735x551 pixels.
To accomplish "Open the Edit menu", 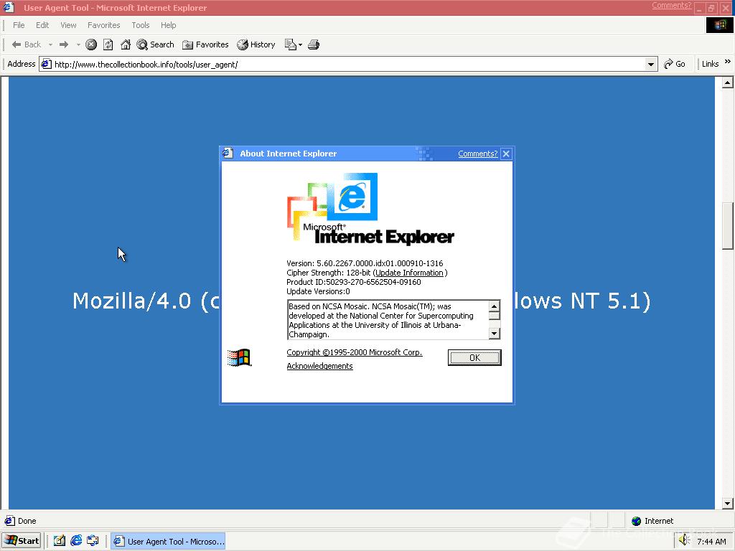I will coord(42,25).
